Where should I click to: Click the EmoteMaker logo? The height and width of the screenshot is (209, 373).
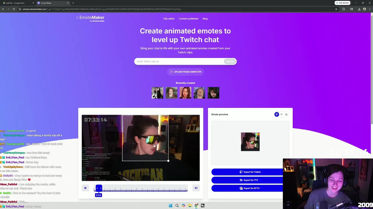tap(90, 18)
